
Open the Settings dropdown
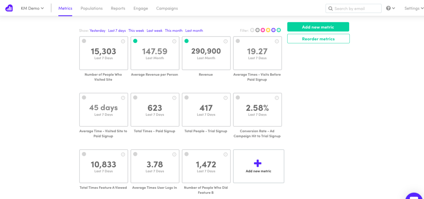413,8
